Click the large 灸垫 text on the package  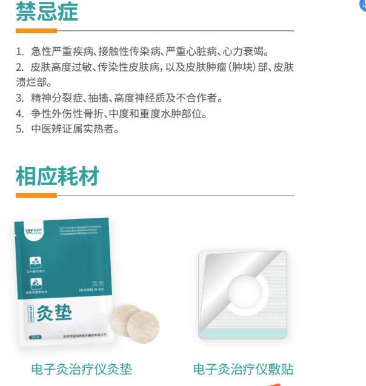55,313
